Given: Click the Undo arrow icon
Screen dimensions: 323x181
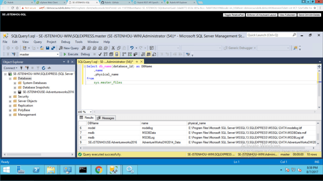Looking at the screenshot, I should (132, 48).
